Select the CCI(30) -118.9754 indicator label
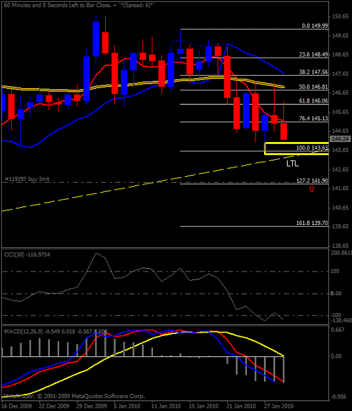This screenshot has height=411, width=352. 27,254
